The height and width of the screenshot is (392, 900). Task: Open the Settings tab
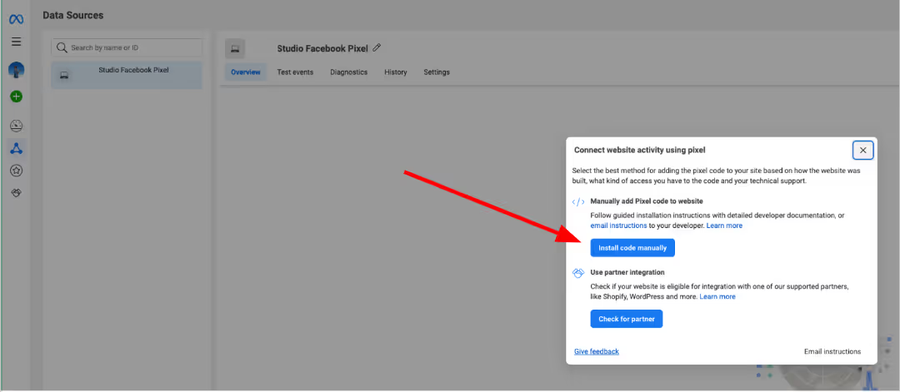point(437,72)
